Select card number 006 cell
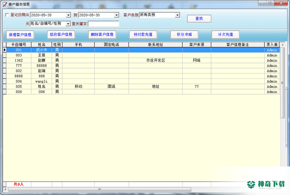The width and height of the screenshot is (290, 195). point(19,91)
